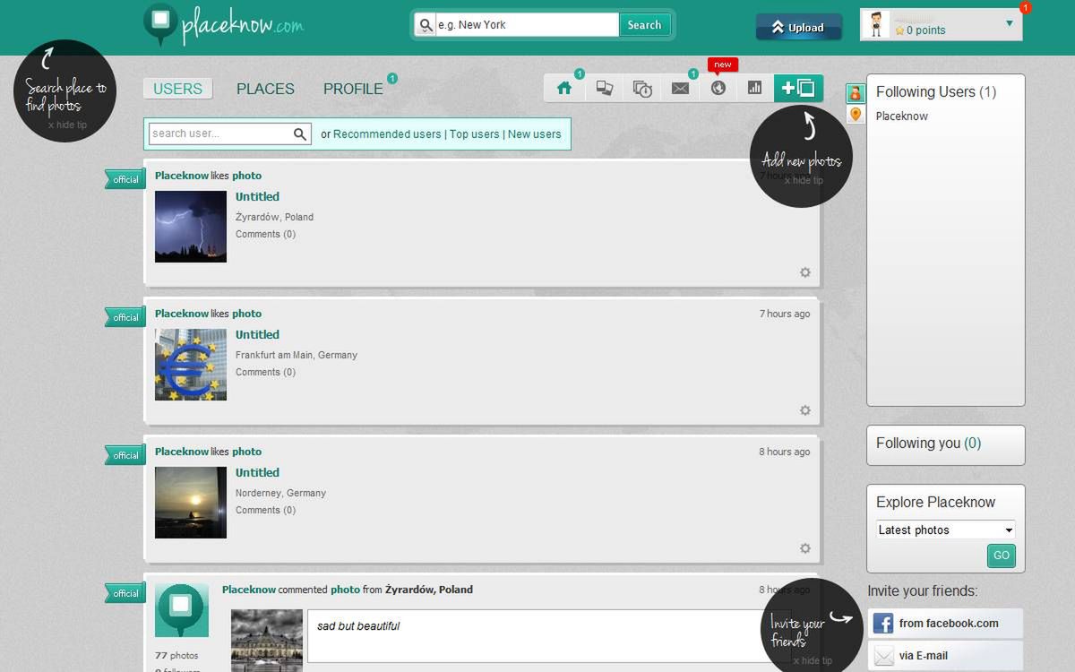The height and width of the screenshot is (672, 1075).
Task: Focus the place search field
Action: point(527,25)
